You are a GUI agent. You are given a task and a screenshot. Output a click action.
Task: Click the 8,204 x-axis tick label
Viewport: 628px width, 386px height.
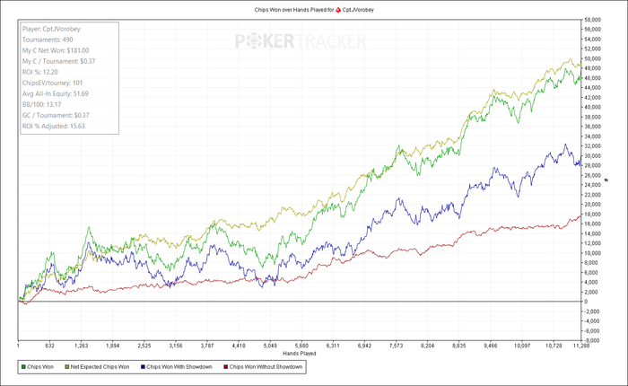428,346
